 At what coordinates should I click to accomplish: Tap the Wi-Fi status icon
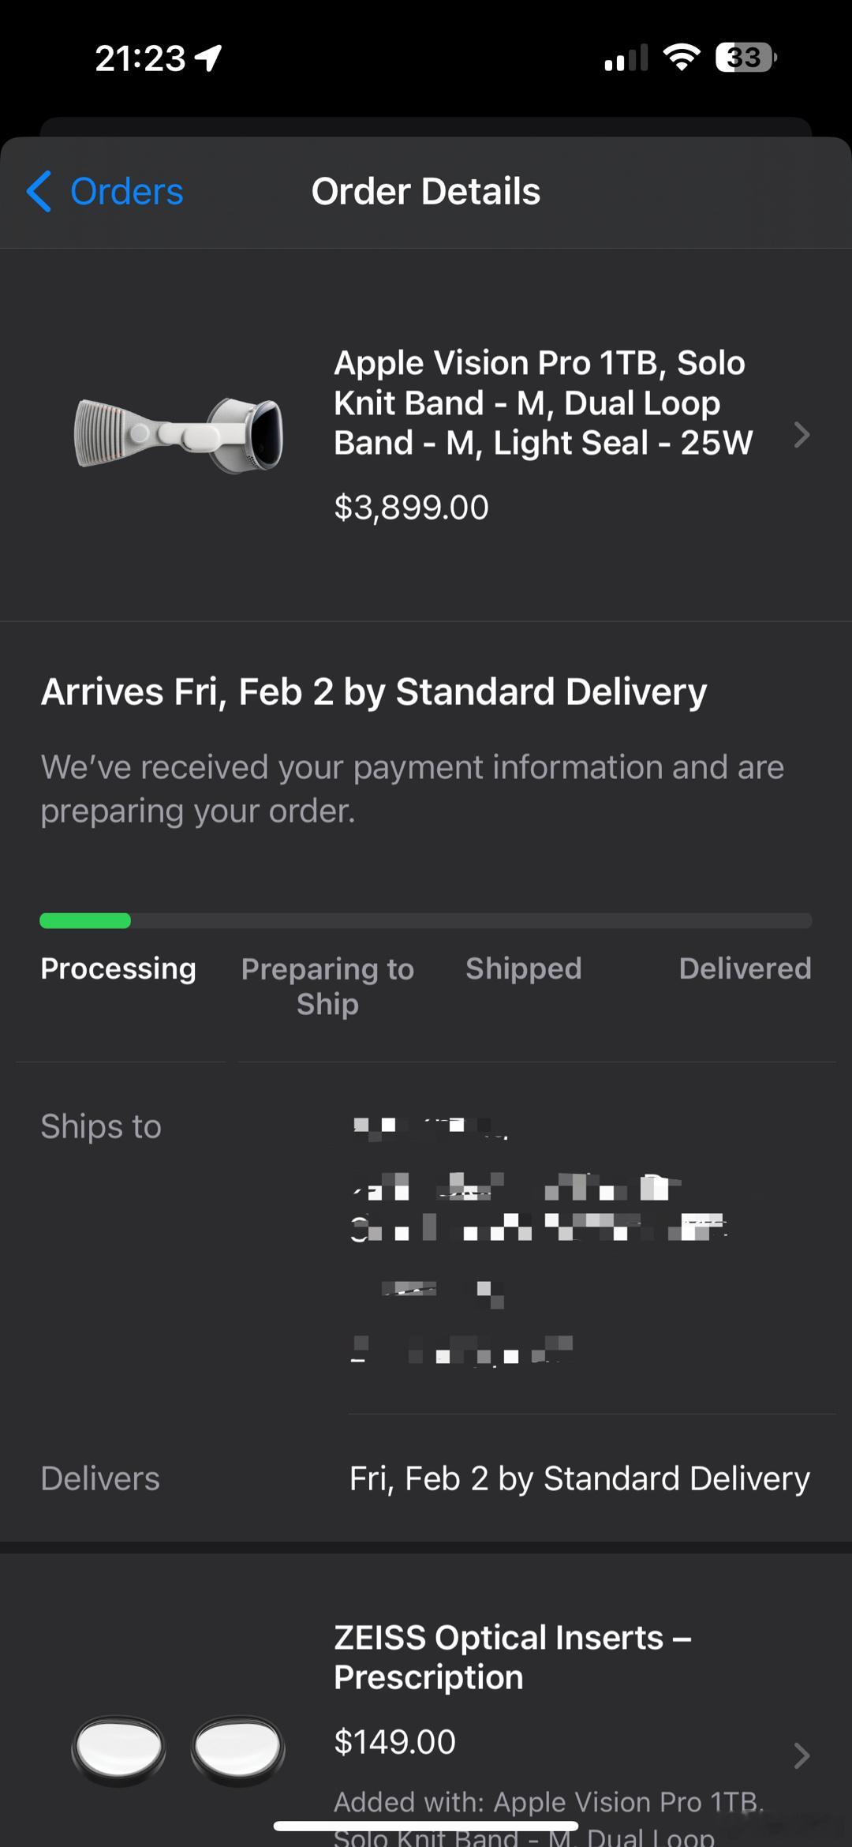(x=682, y=58)
